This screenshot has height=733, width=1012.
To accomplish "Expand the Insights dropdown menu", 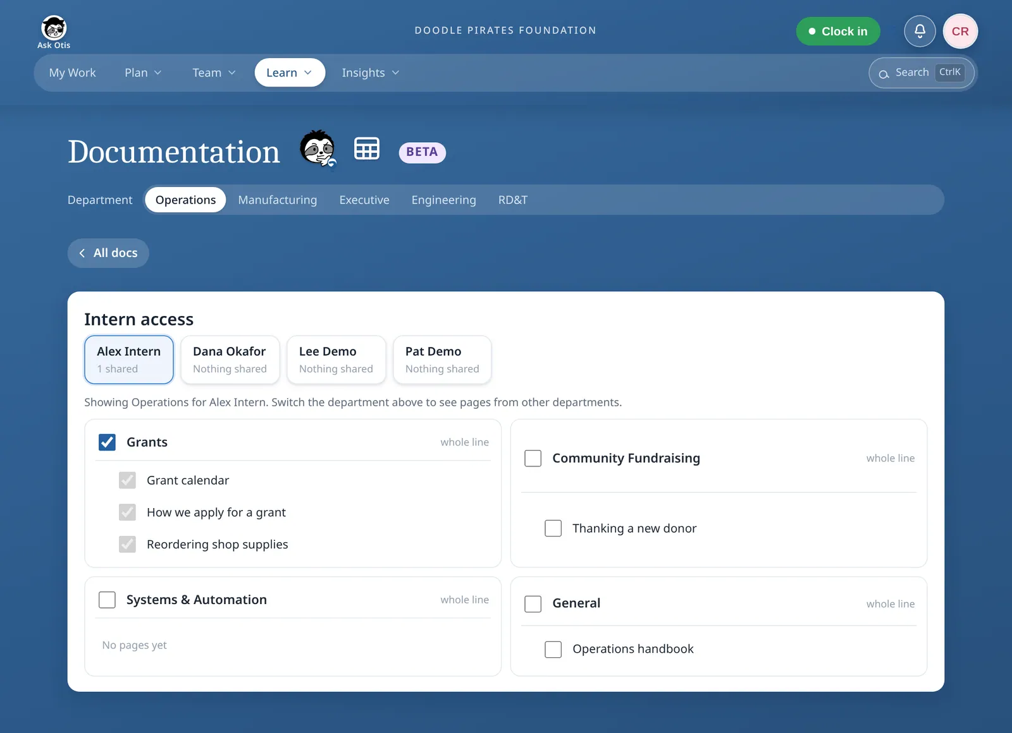I will pyautogui.click(x=371, y=73).
